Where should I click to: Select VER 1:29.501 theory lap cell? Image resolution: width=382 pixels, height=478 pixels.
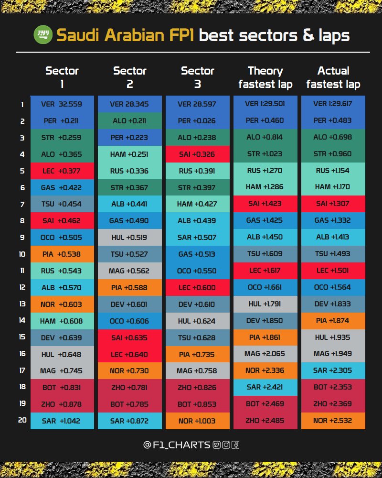pos(265,104)
